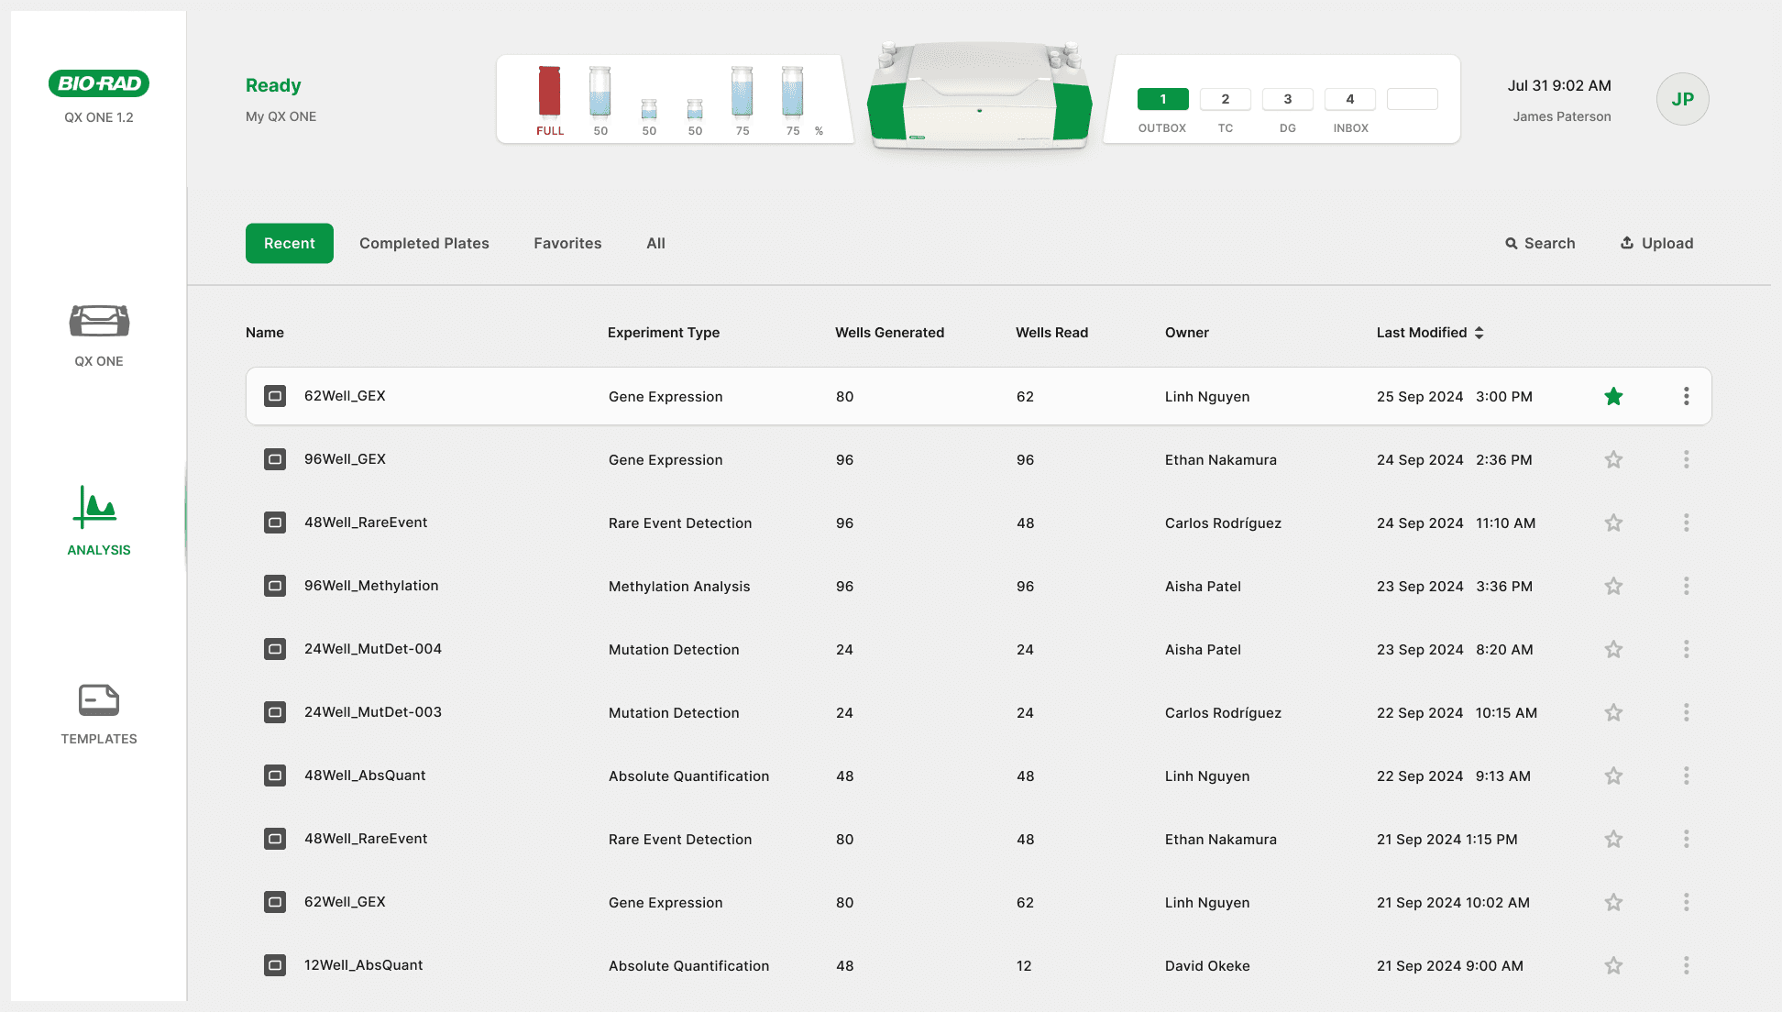Click the Search button

[x=1540, y=243]
